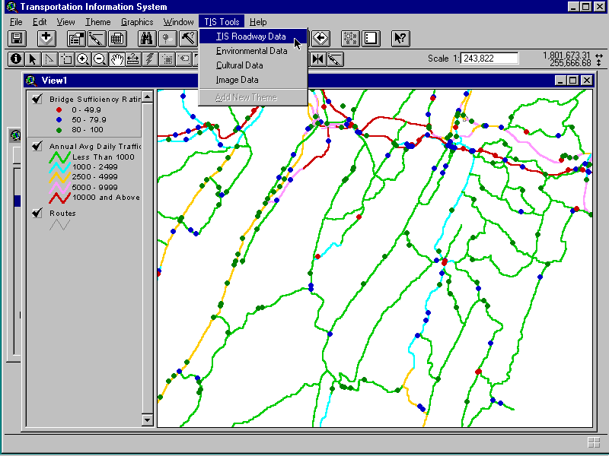Toggle Annual Avg Daily Traffic visibility
609x456 pixels.
point(36,146)
